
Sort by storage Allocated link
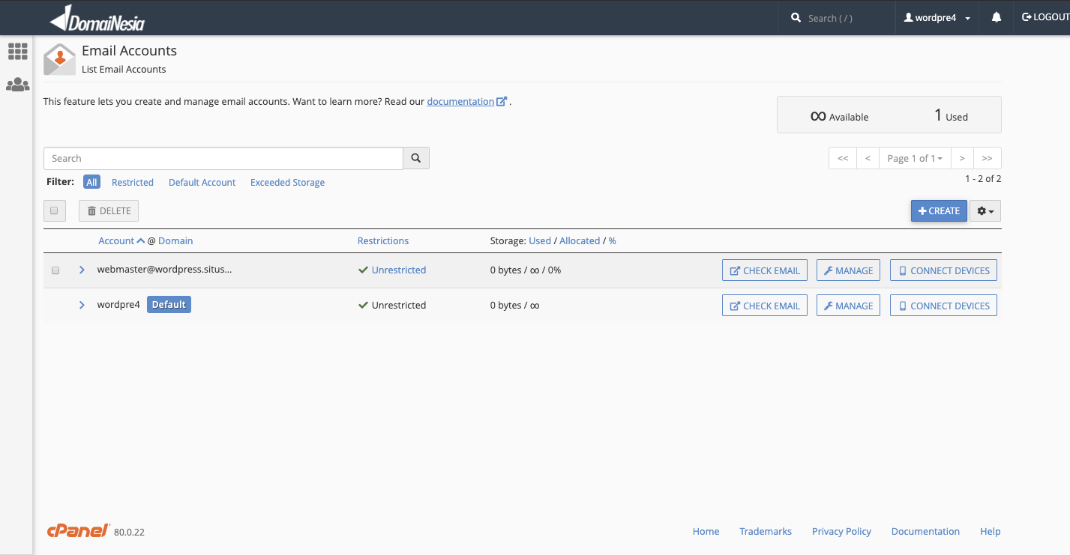pyautogui.click(x=580, y=240)
